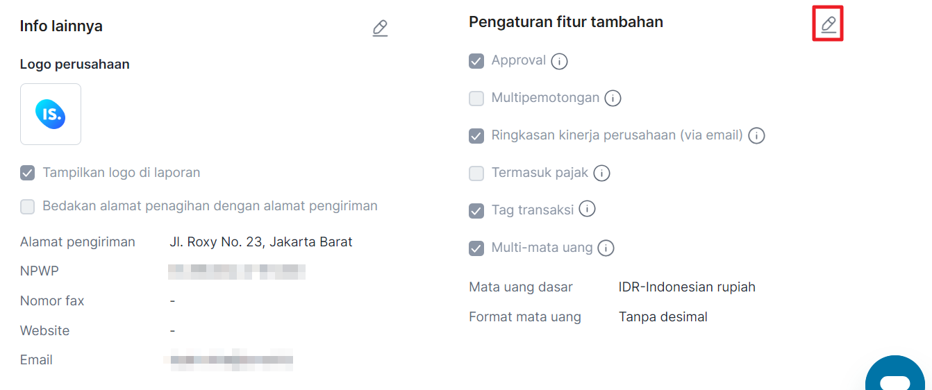
Task: Check the Termasuk pajak option
Action: [x=476, y=173]
